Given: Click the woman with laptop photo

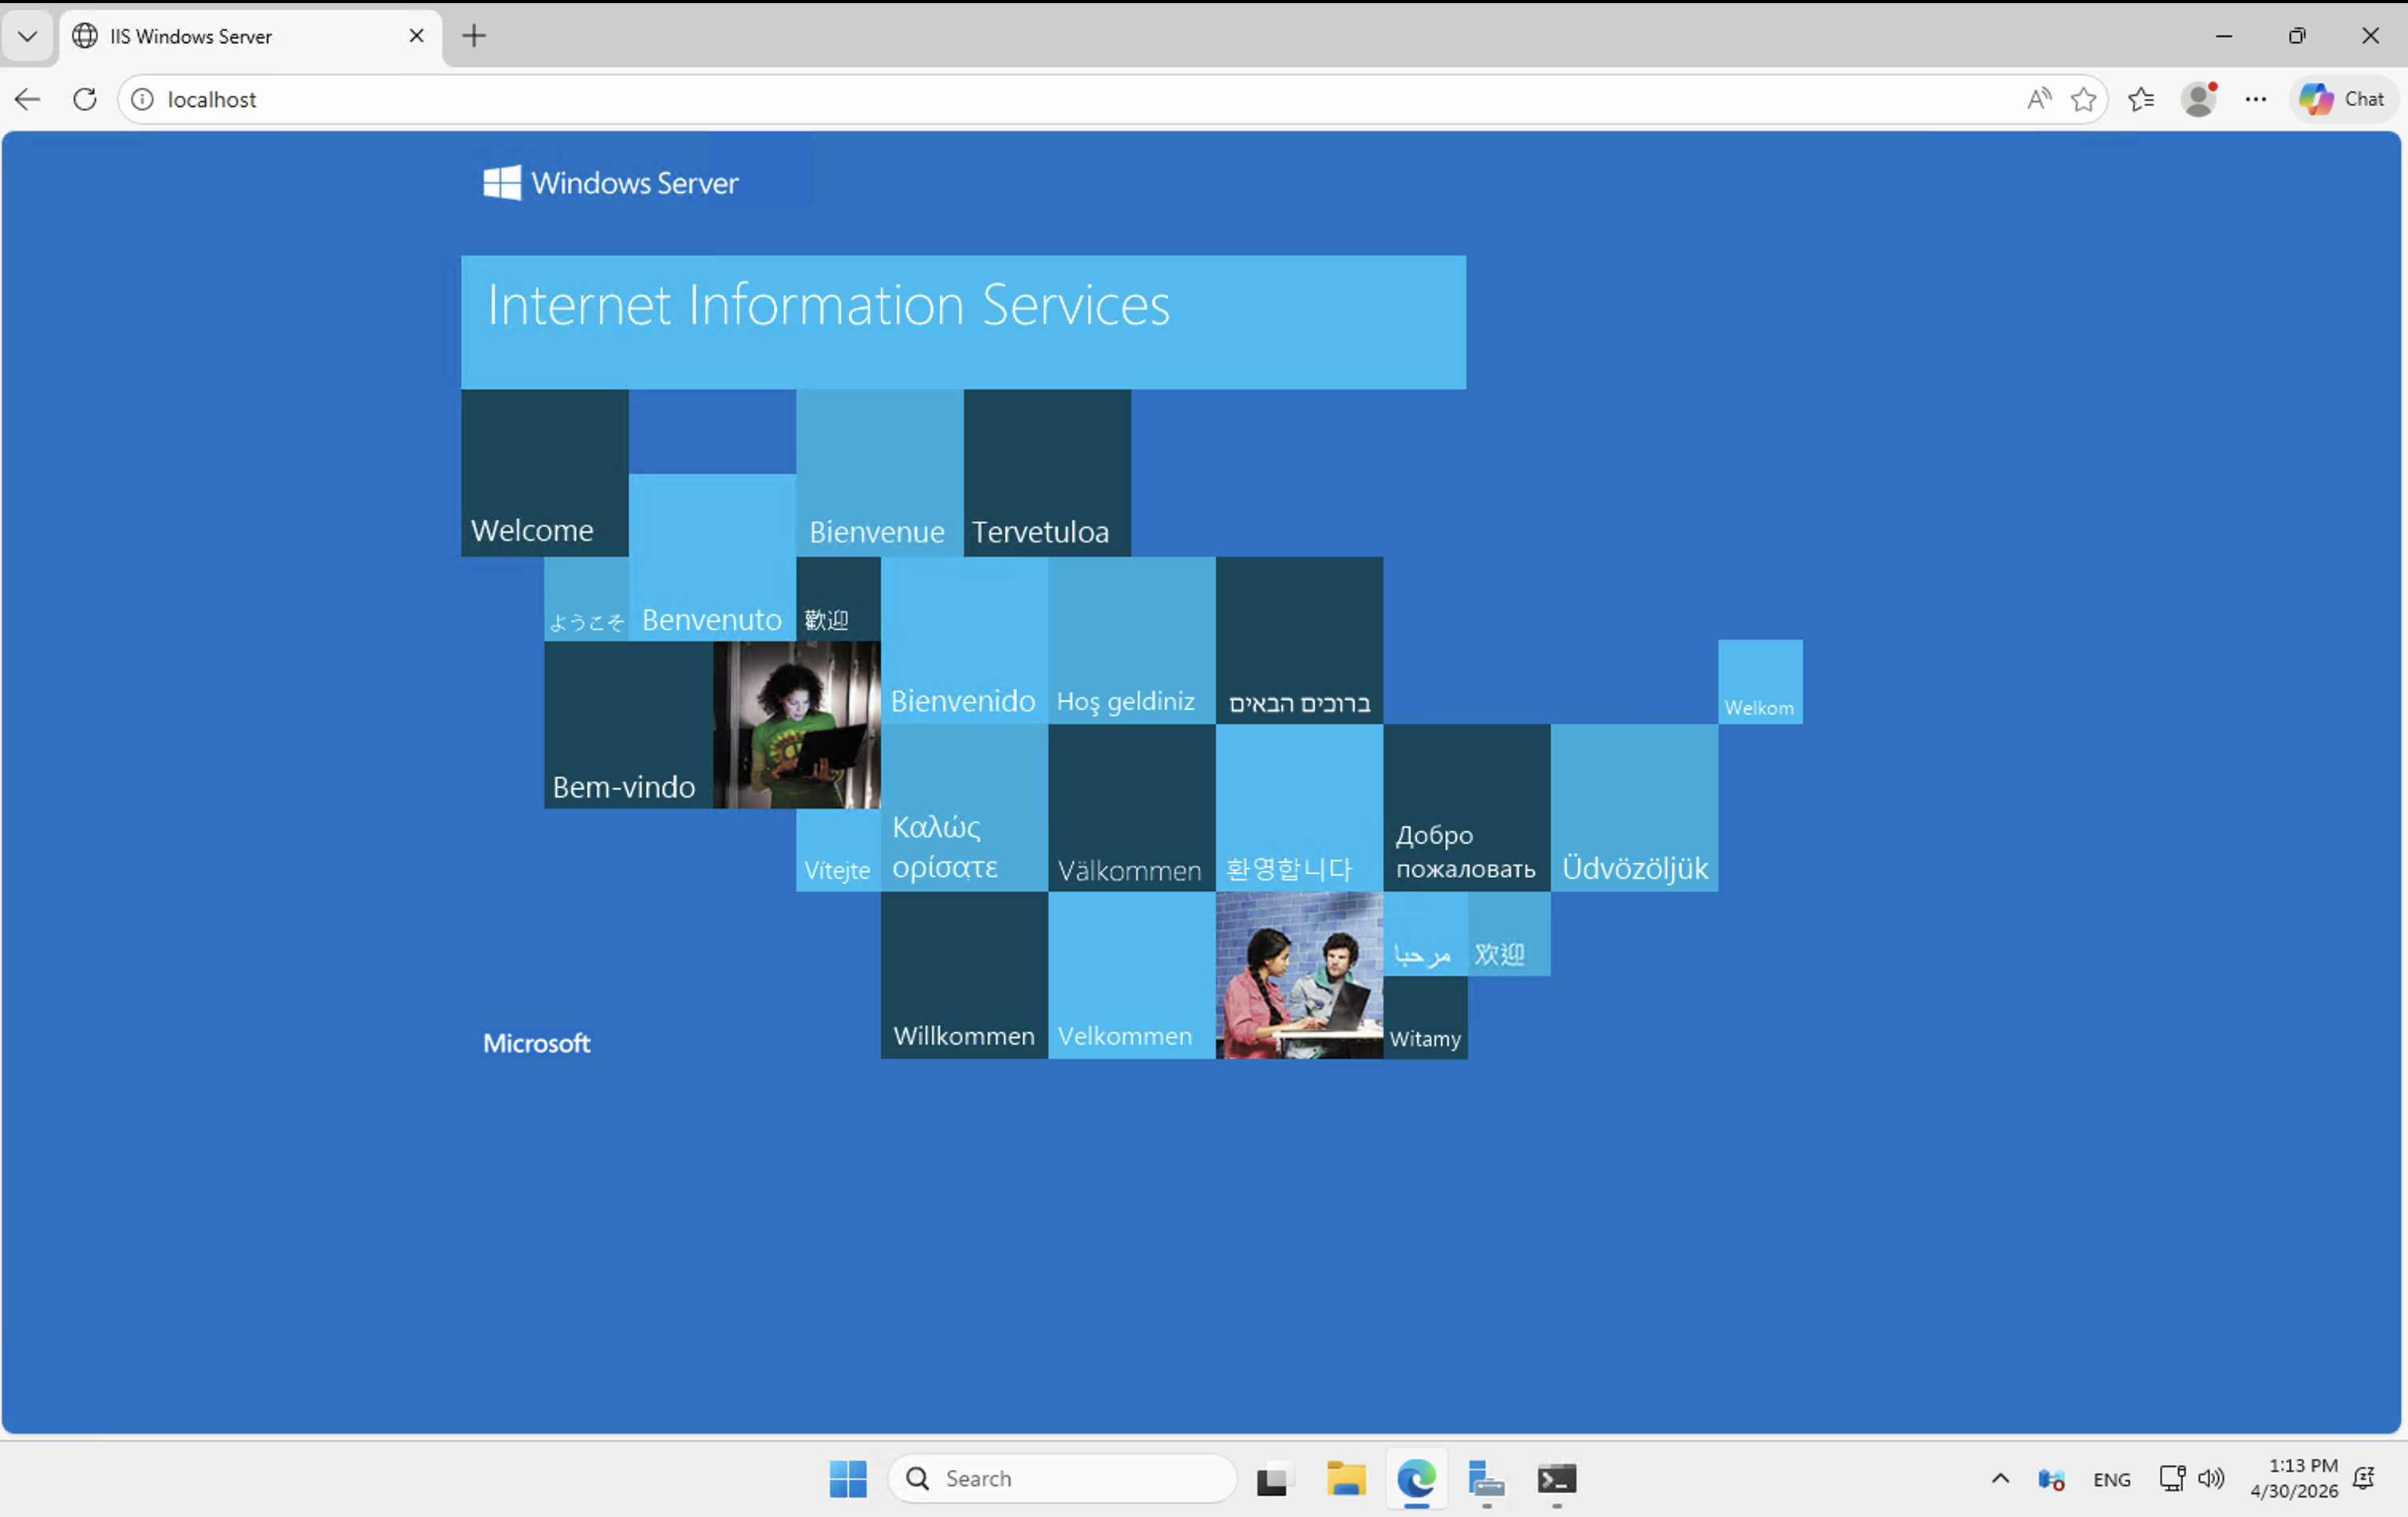Looking at the screenshot, I should 797,724.
